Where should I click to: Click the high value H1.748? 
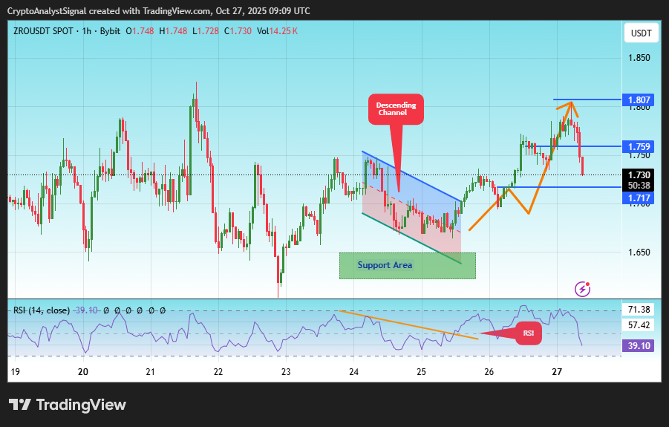(x=173, y=31)
